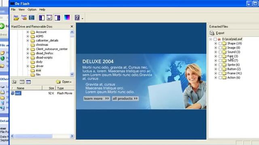This screenshot has width=259, height=145.
Task: Check the Sound (3) checkbox
Action: pos(220,52)
